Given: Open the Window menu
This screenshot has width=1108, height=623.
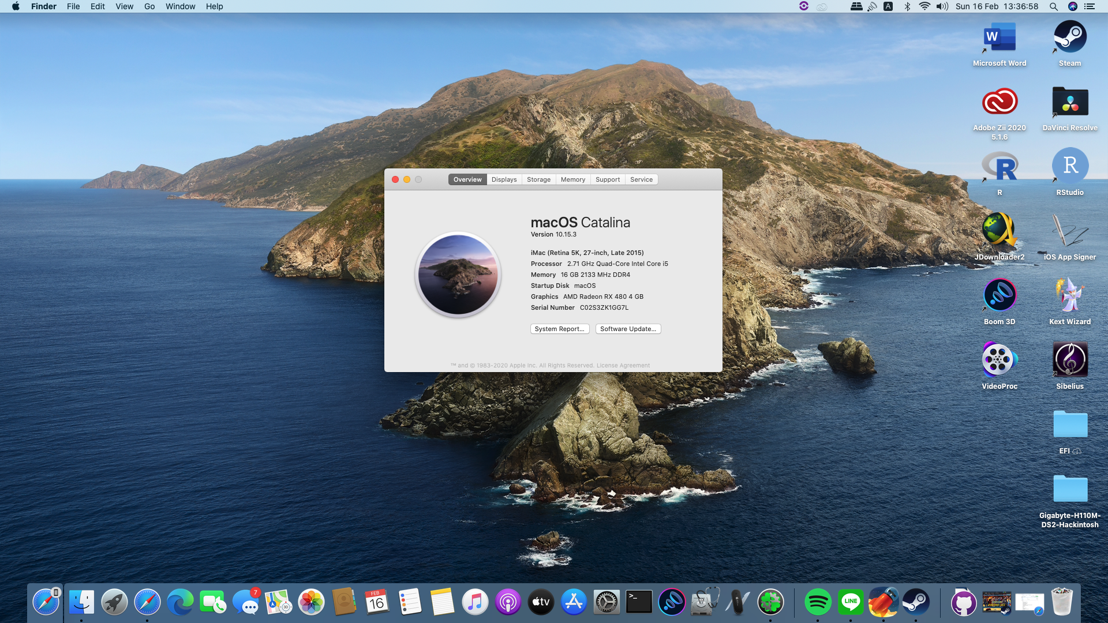Looking at the screenshot, I should 180,6.
